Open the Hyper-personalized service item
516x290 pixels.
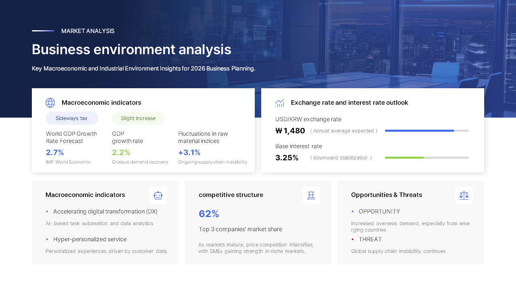(x=89, y=239)
